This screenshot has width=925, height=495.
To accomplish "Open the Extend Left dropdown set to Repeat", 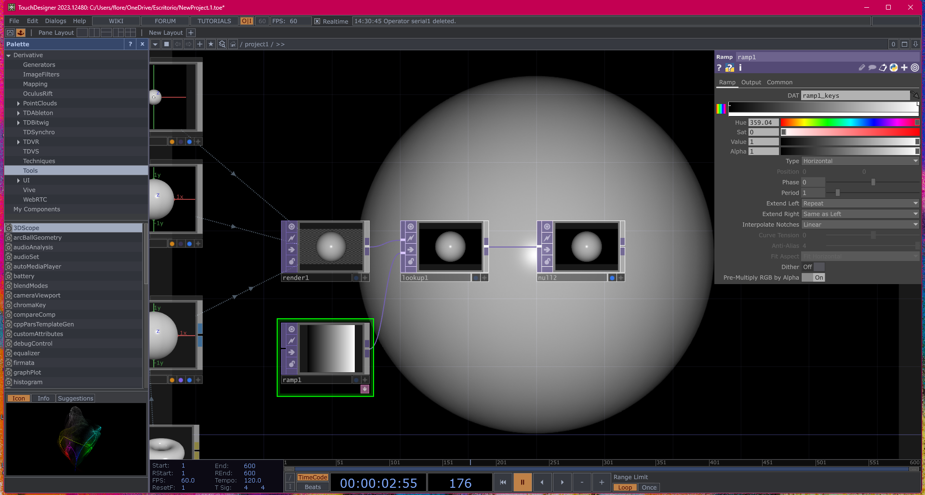I will 860,203.
